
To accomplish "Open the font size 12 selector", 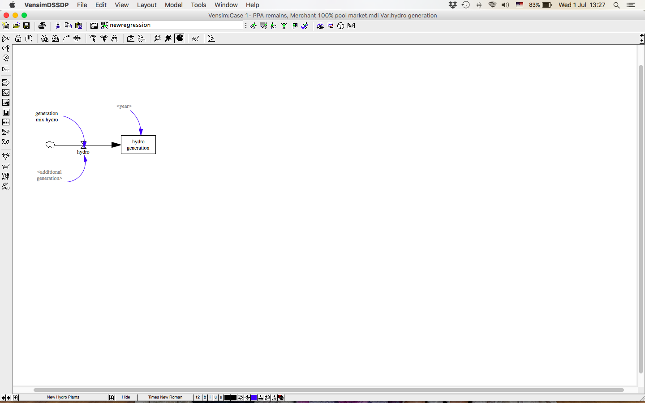I will tap(198, 397).
